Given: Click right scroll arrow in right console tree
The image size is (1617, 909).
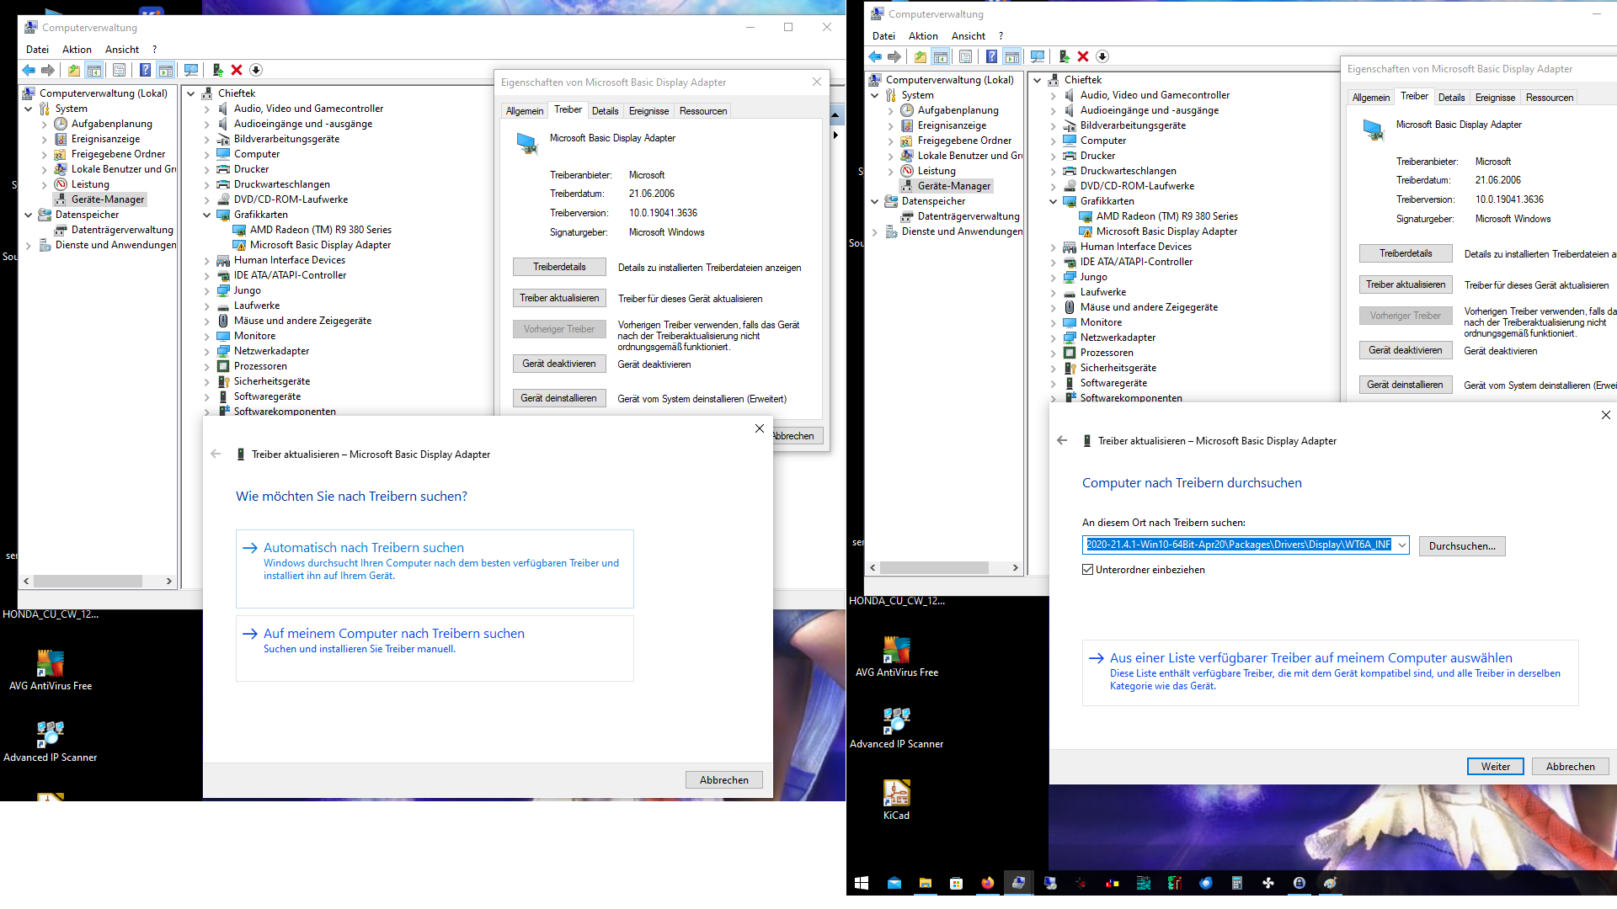Looking at the screenshot, I should pyautogui.click(x=1015, y=568).
